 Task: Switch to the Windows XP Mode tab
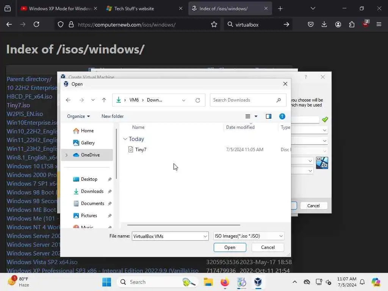tap(59, 9)
